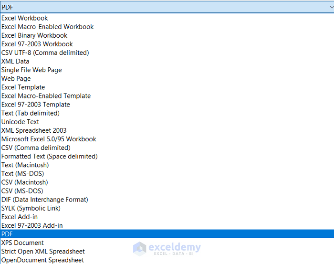Select Strict Open XML Spreadsheet
Image resolution: width=334 pixels, height=264 pixels.
click(x=167, y=252)
